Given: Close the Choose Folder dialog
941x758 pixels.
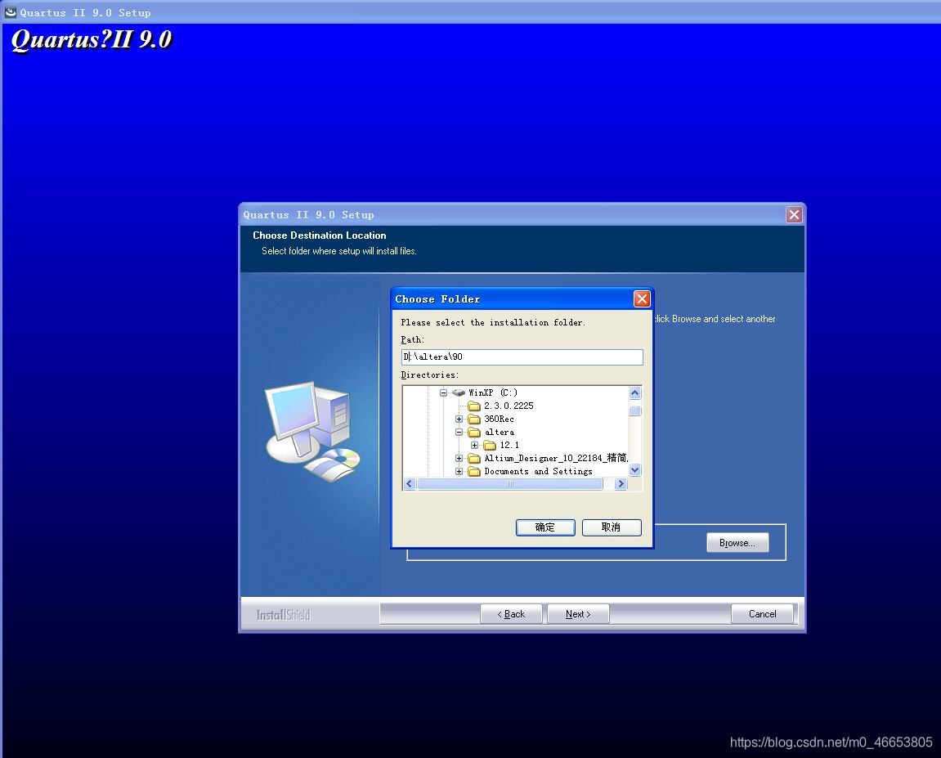Looking at the screenshot, I should pos(642,299).
